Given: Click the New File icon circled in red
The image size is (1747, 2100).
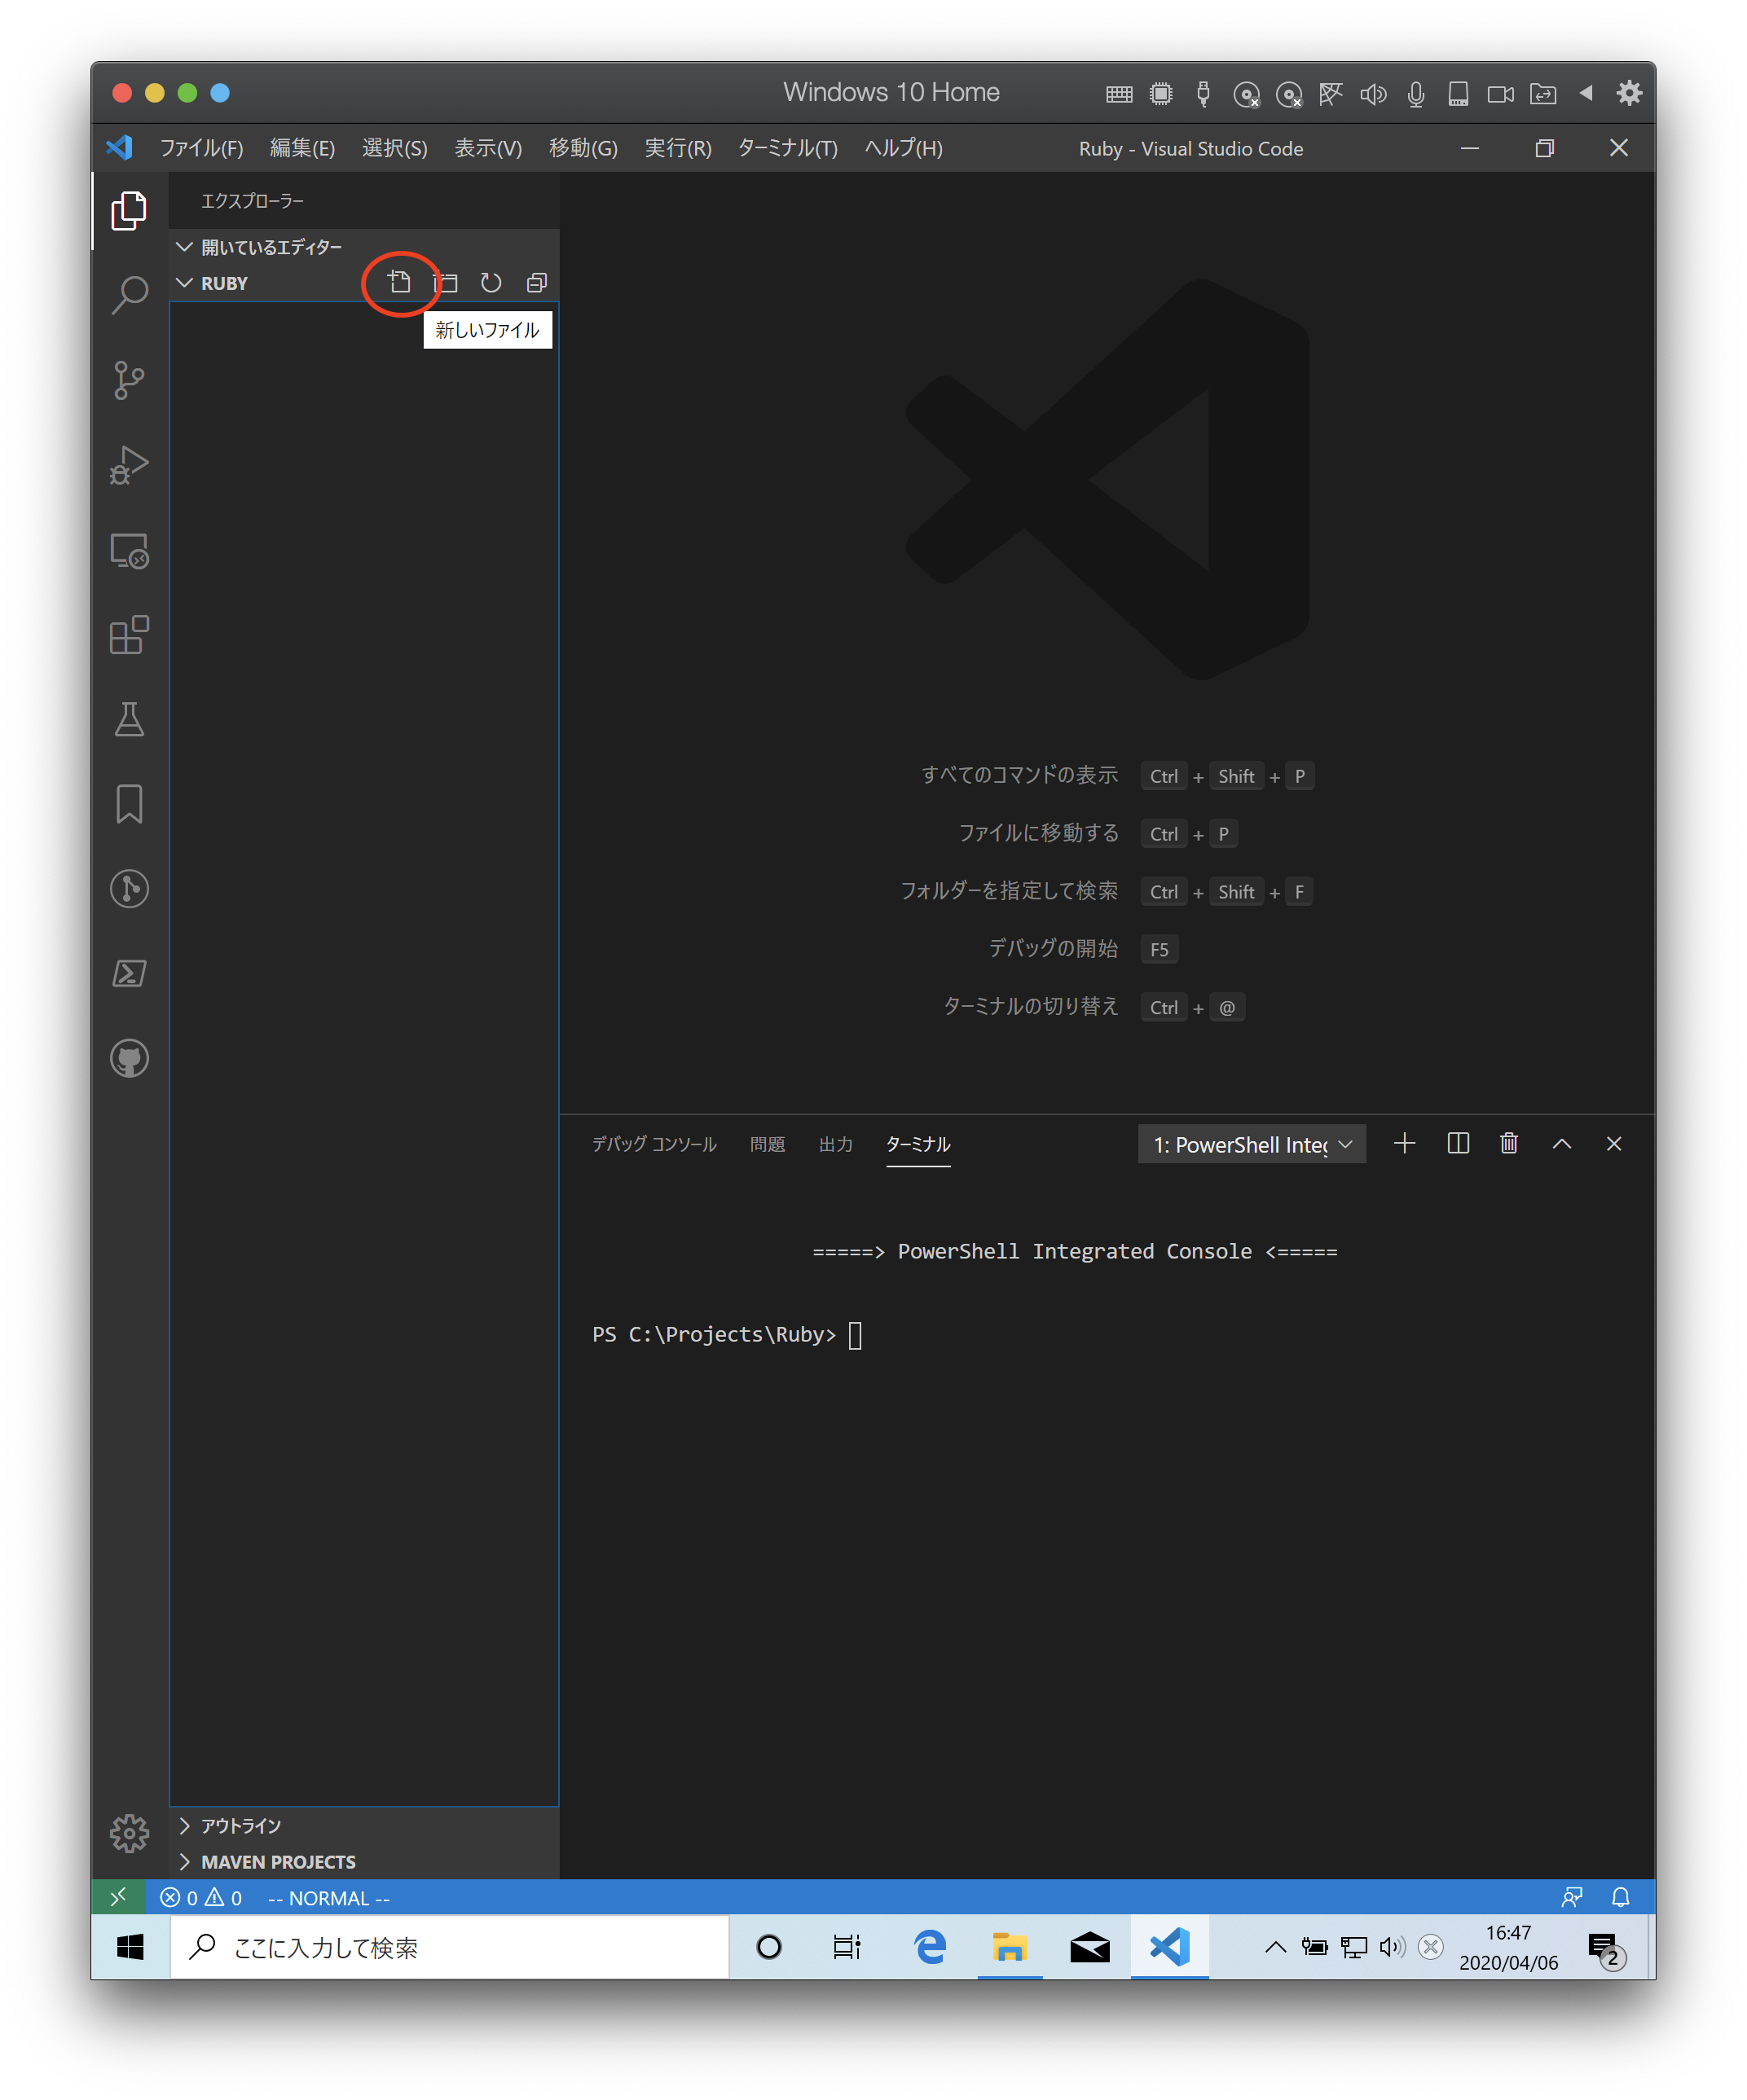Looking at the screenshot, I should click(x=400, y=282).
